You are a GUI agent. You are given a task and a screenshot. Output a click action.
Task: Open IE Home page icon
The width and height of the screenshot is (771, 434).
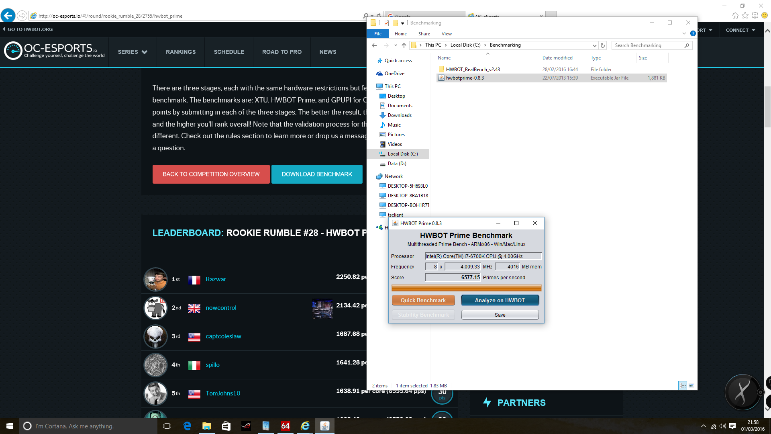735,16
